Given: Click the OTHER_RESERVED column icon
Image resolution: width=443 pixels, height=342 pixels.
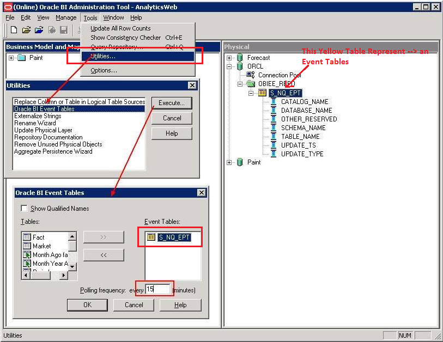Looking at the screenshot, I should (274, 119).
